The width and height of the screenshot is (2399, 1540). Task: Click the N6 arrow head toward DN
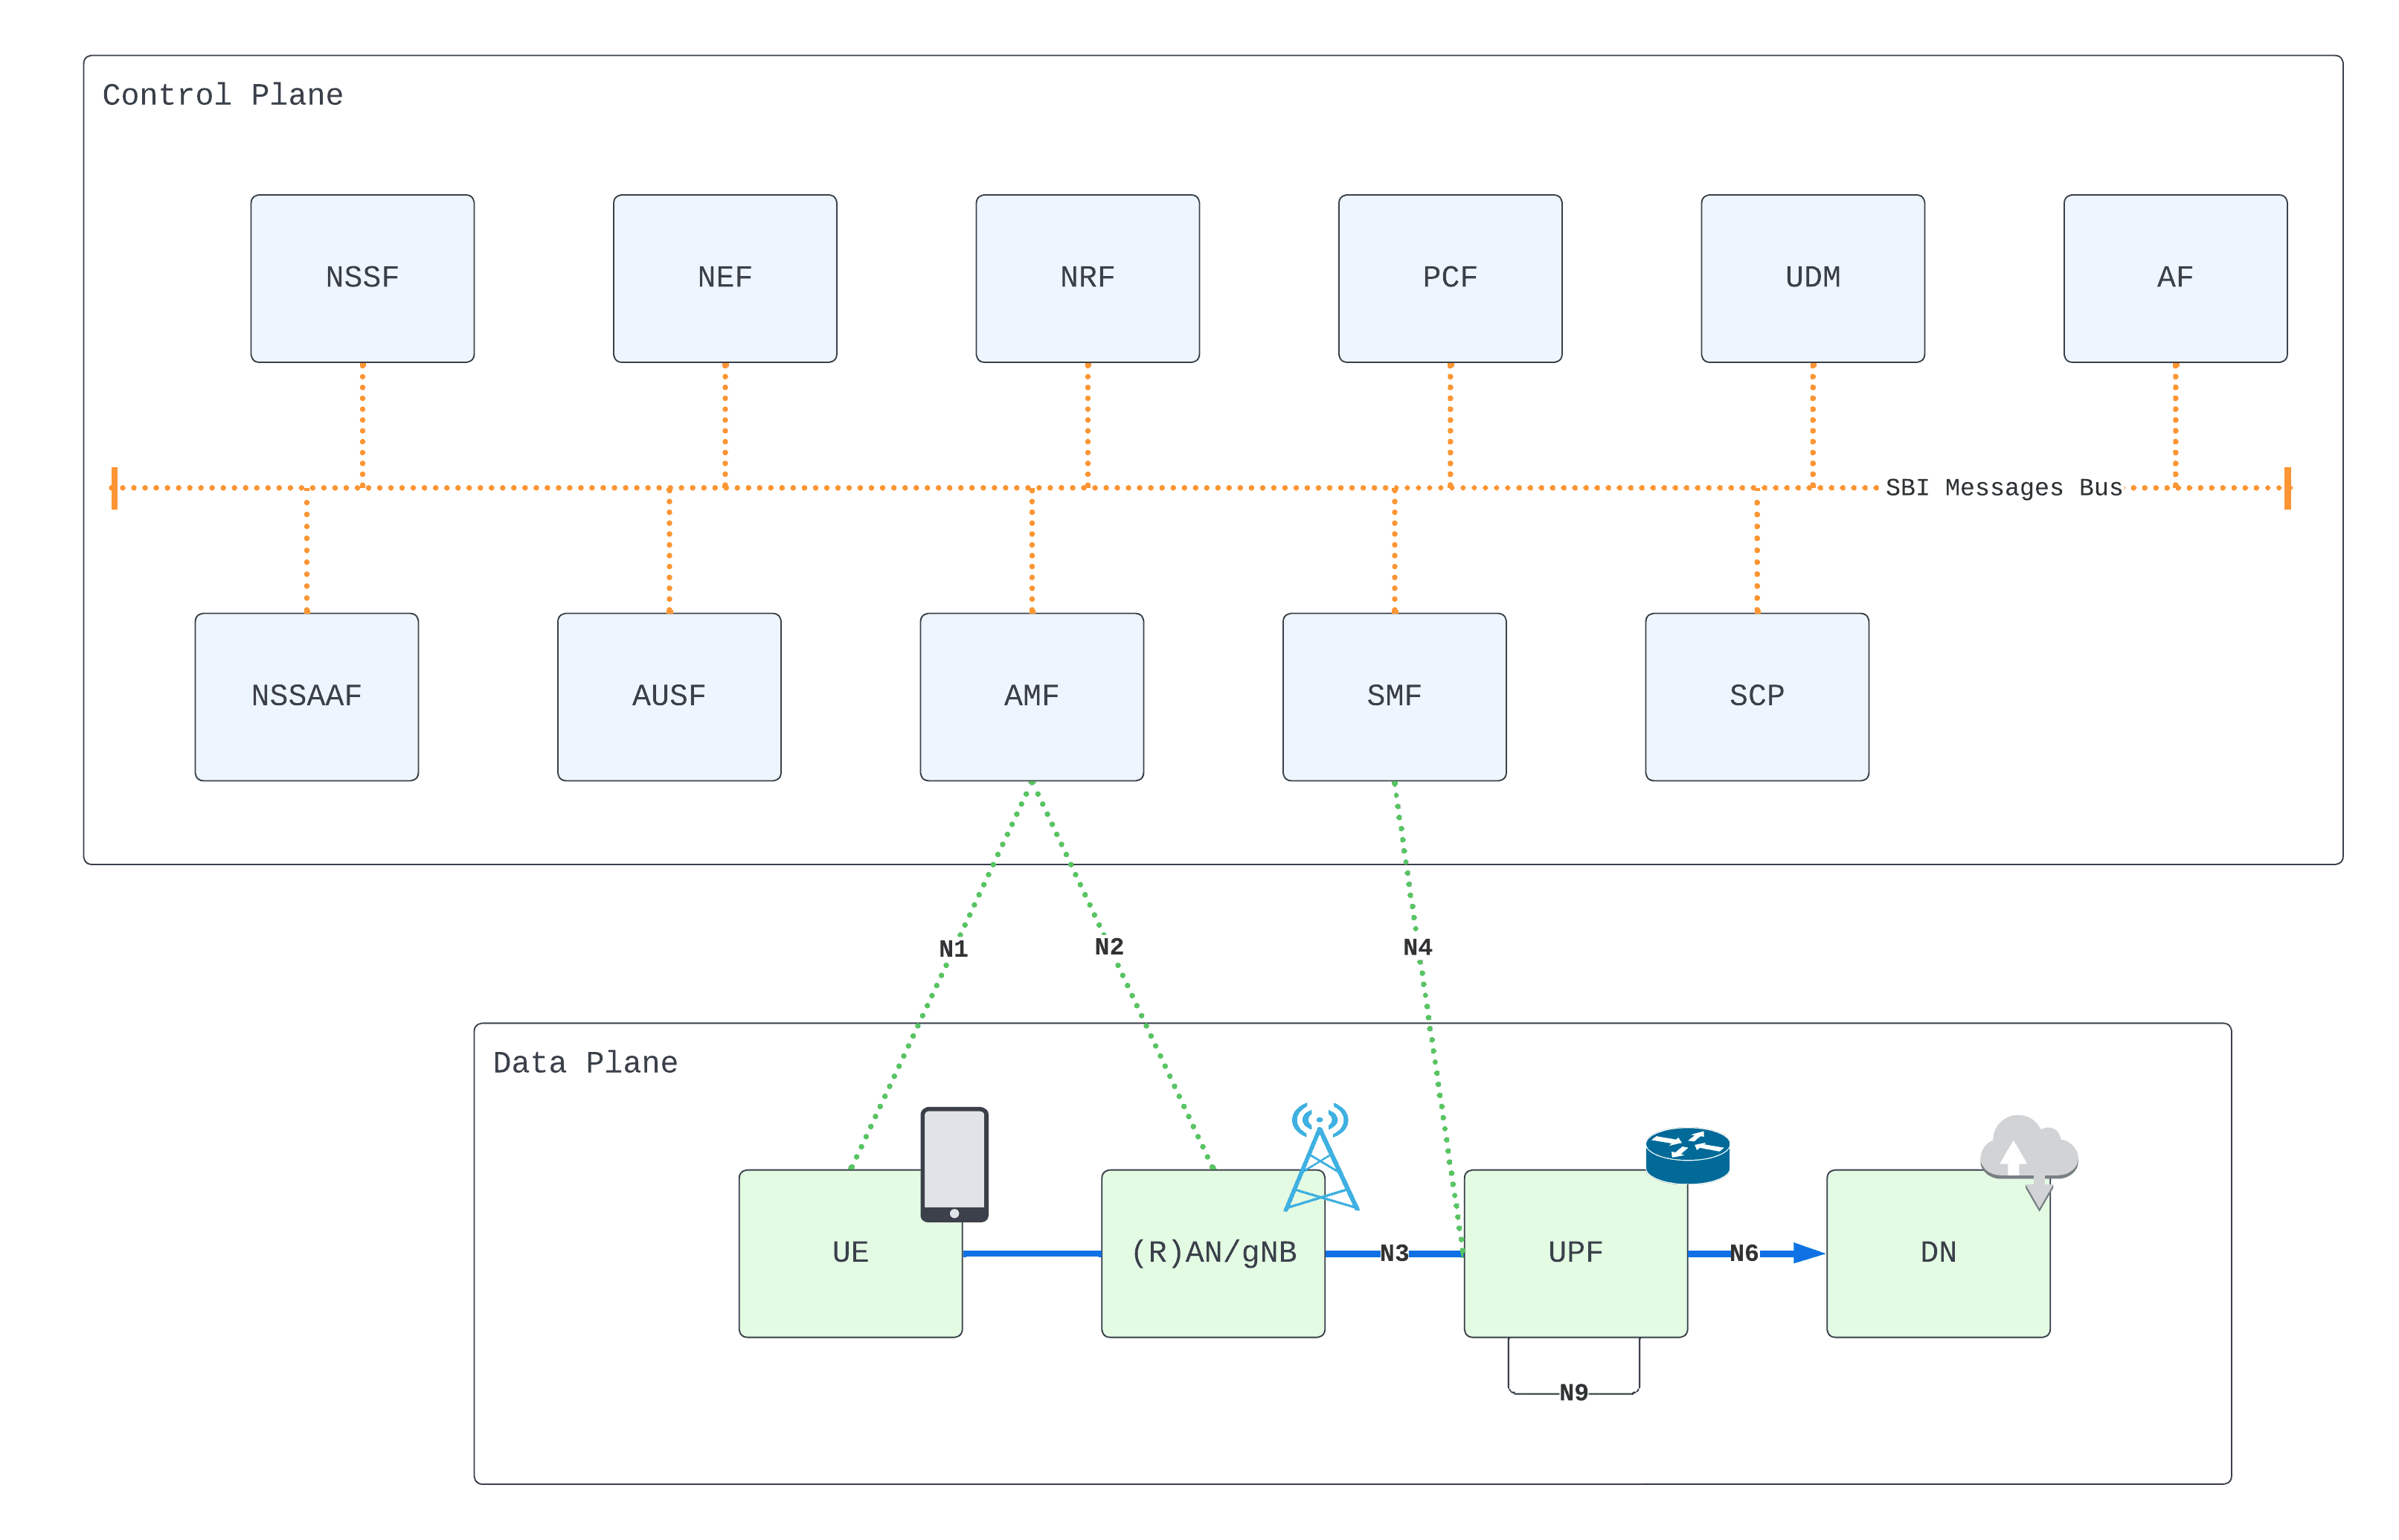pyautogui.click(x=1808, y=1252)
